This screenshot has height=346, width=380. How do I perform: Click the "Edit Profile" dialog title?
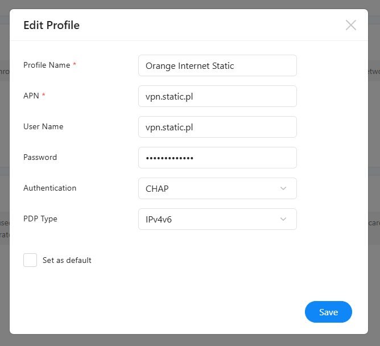pos(51,25)
